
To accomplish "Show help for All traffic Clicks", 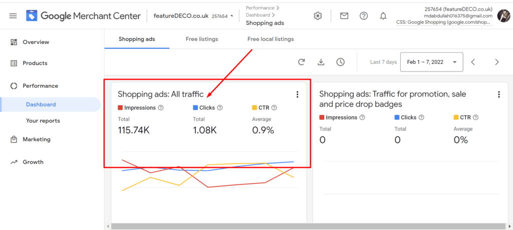I will tap(220, 107).
